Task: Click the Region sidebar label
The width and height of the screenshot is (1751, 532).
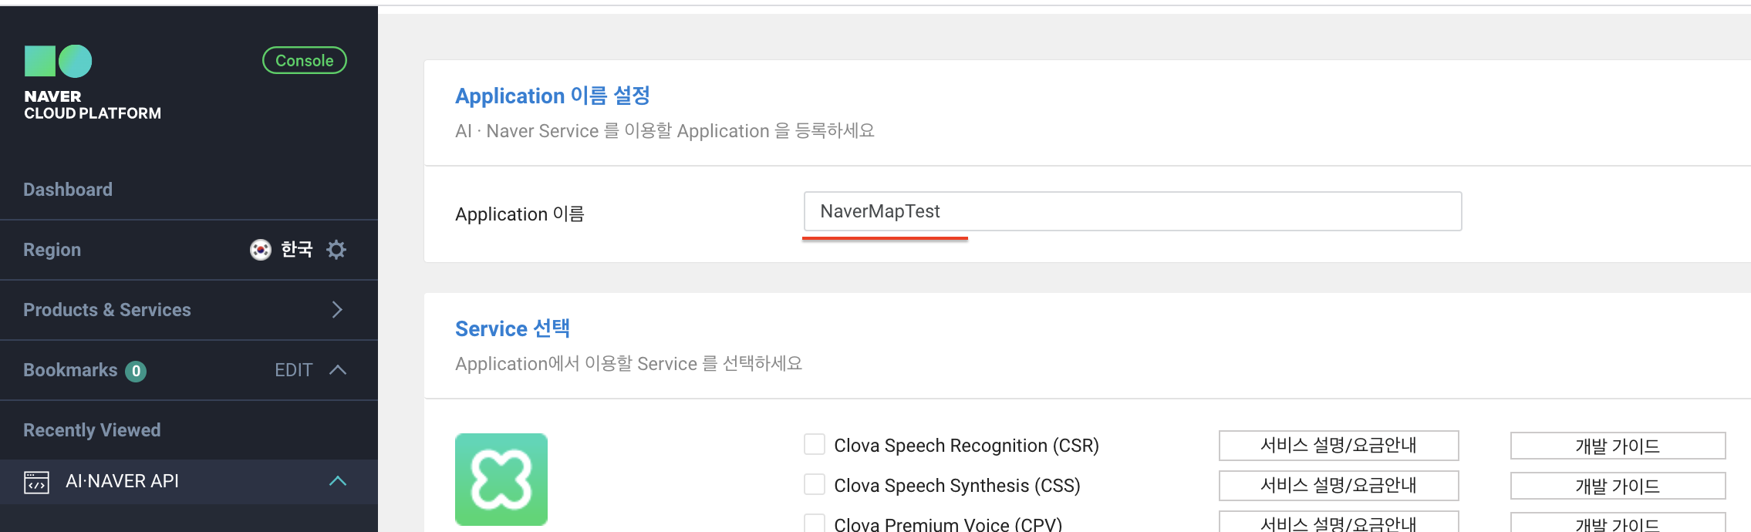Action: pyautogui.click(x=52, y=250)
